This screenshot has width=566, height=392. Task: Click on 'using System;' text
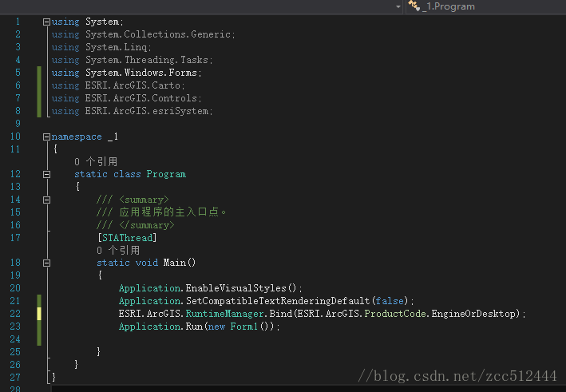coord(87,22)
